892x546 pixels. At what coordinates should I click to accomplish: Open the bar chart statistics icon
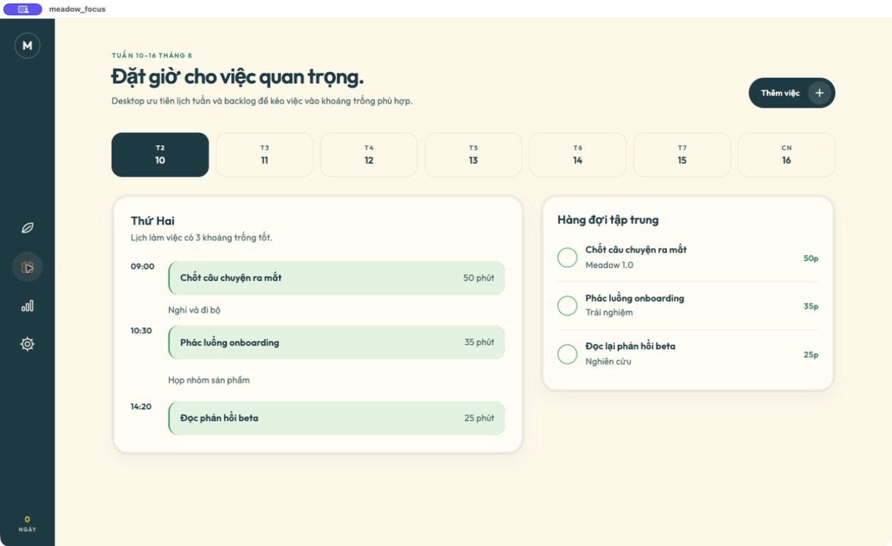[27, 306]
